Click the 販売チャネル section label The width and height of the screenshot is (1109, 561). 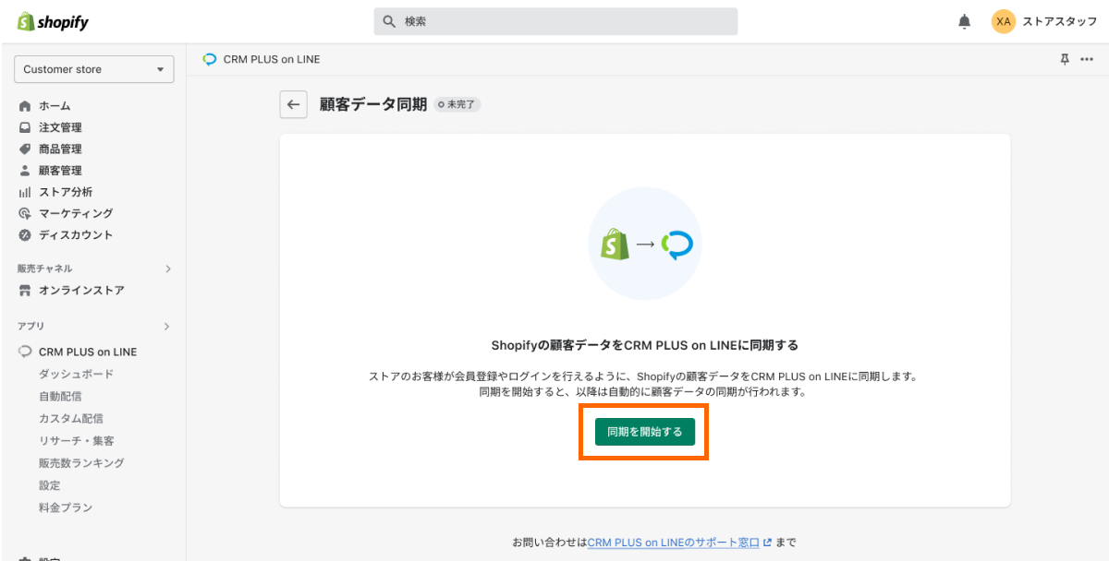(45, 269)
